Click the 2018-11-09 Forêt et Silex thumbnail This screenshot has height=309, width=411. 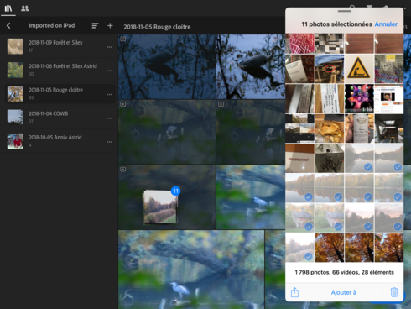(15, 46)
